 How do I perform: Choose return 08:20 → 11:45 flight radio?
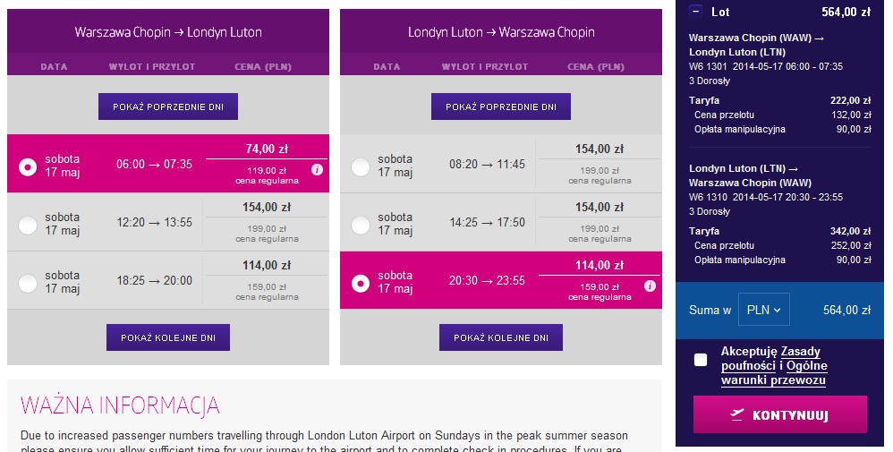(360, 167)
